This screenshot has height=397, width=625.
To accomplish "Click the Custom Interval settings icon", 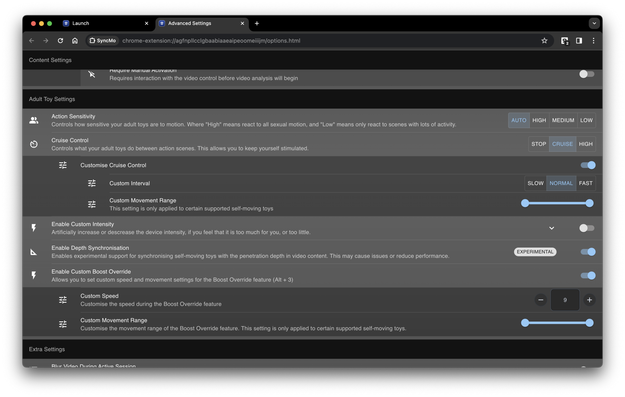I will (x=92, y=183).
